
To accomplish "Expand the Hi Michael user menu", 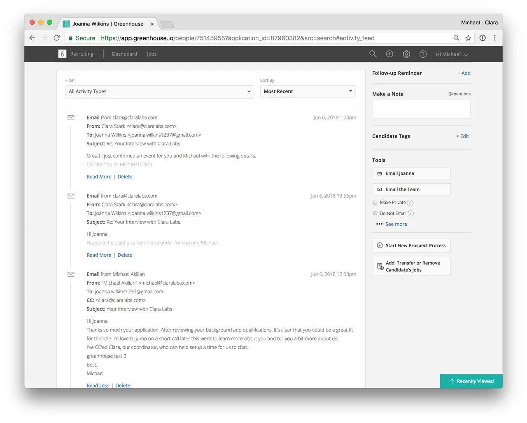I will [452, 54].
